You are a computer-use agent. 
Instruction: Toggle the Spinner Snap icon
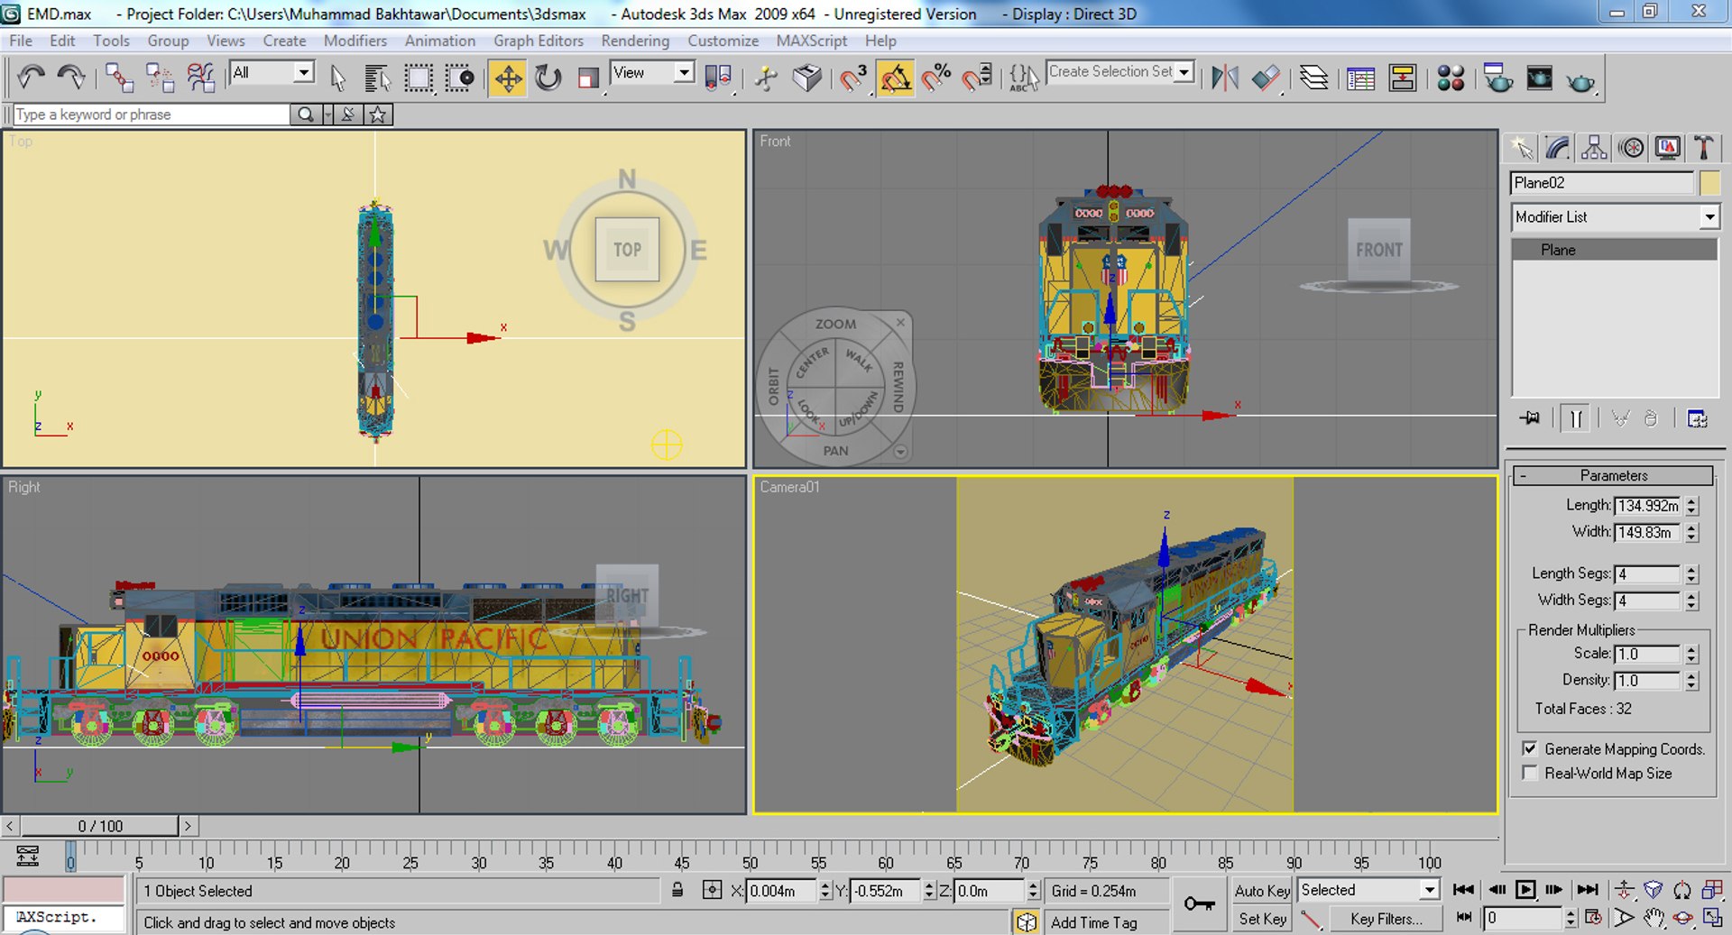pos(977,78)
